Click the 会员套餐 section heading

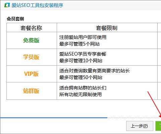pyautogui.click(x=15, y=19)
